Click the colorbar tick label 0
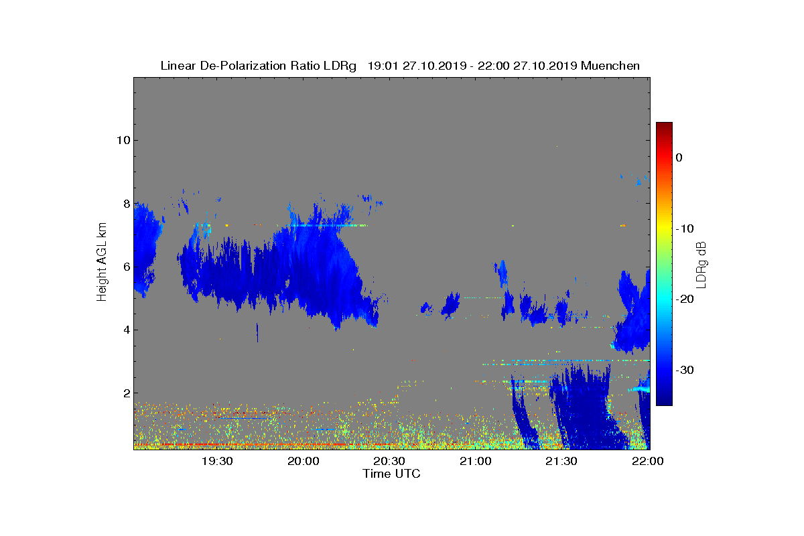Image resolution: width=804 pixels, height=536 pixels. pos(679,157)
